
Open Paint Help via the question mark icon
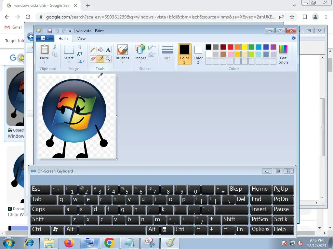pos(293,38)
